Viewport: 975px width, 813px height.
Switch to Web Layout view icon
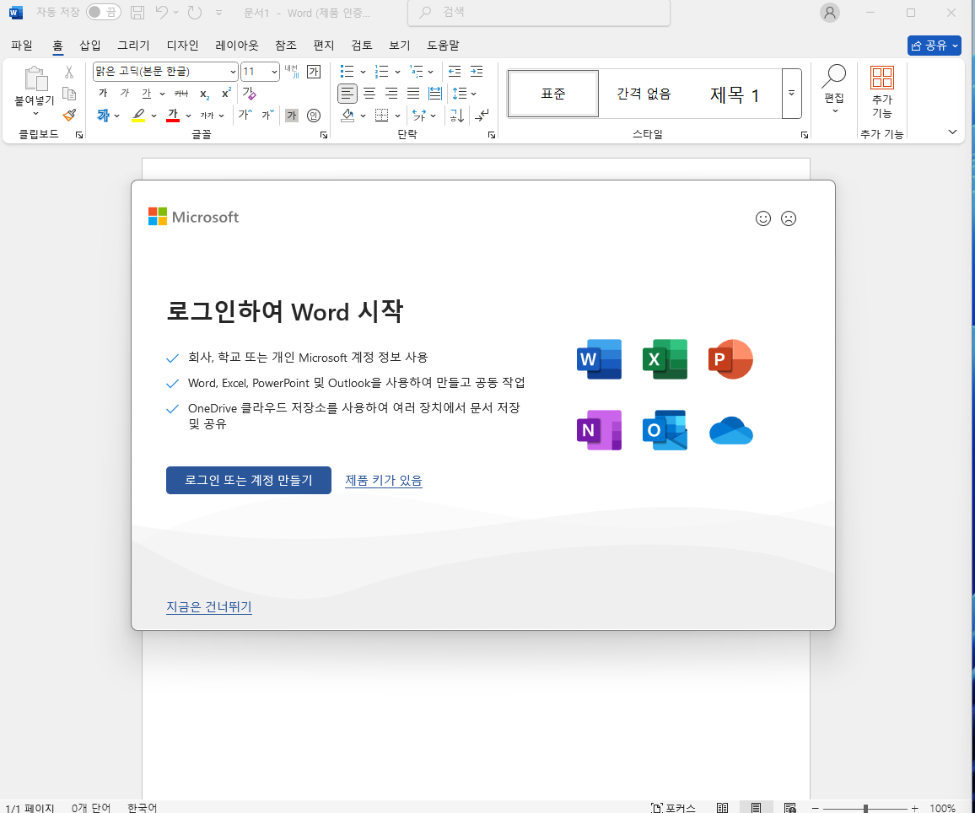pos(789,807)
